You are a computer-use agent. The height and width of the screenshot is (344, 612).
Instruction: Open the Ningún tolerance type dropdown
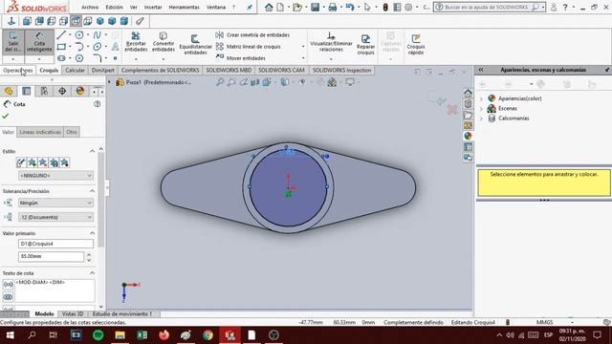pos(55,203)
